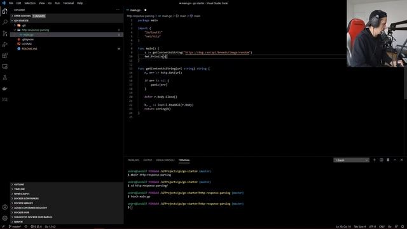
Task: Open the Edit menu
Action: (18, 3)
